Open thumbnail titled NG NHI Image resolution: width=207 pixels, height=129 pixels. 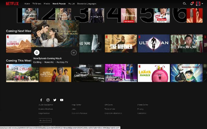[92, 43]
